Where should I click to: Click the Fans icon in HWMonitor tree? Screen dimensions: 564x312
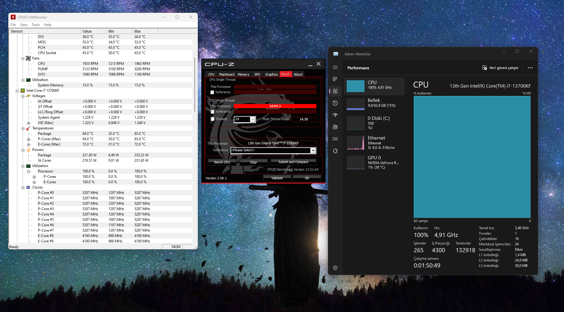[x=28, y=58]
